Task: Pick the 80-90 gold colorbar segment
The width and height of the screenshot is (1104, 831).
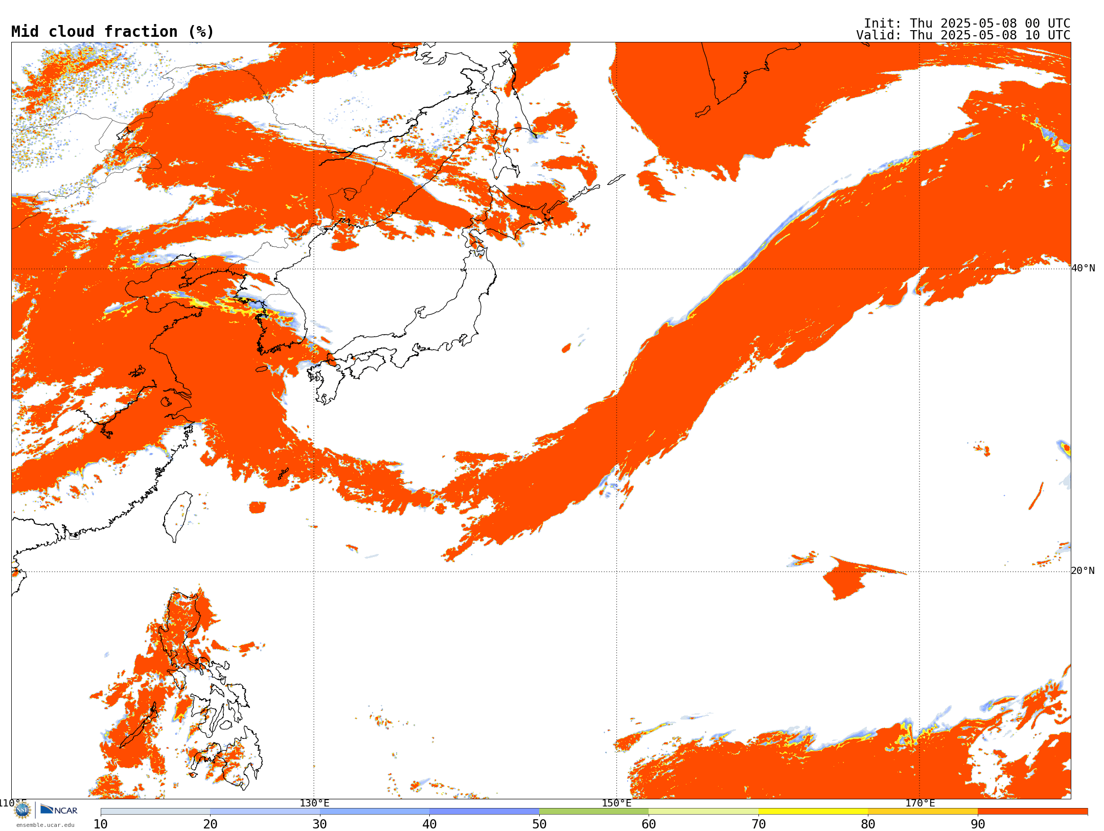Action: (923, 812)
